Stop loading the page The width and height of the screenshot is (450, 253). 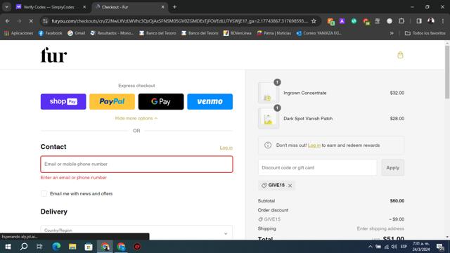click(x=31, y=21)
